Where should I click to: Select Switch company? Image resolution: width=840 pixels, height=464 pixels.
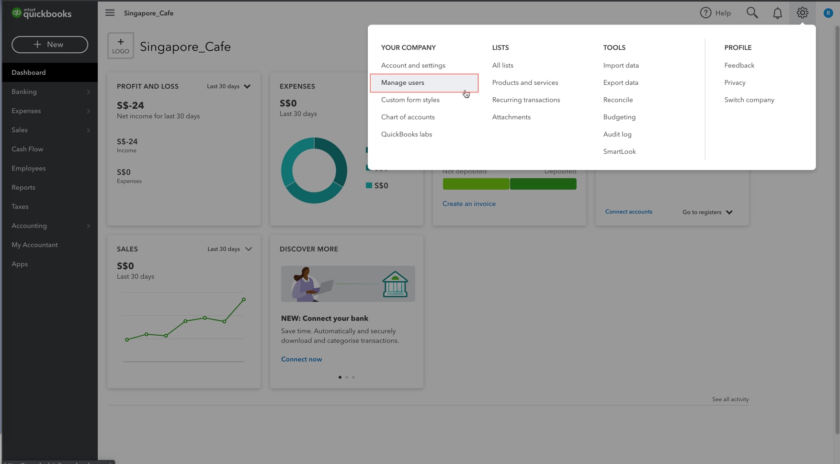(749, 100)
